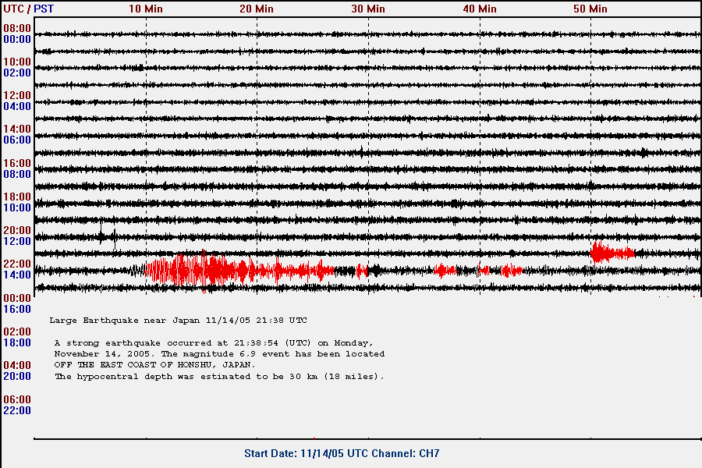Select the 10 Min time marker
702x468 pixels.
point(146,9)
